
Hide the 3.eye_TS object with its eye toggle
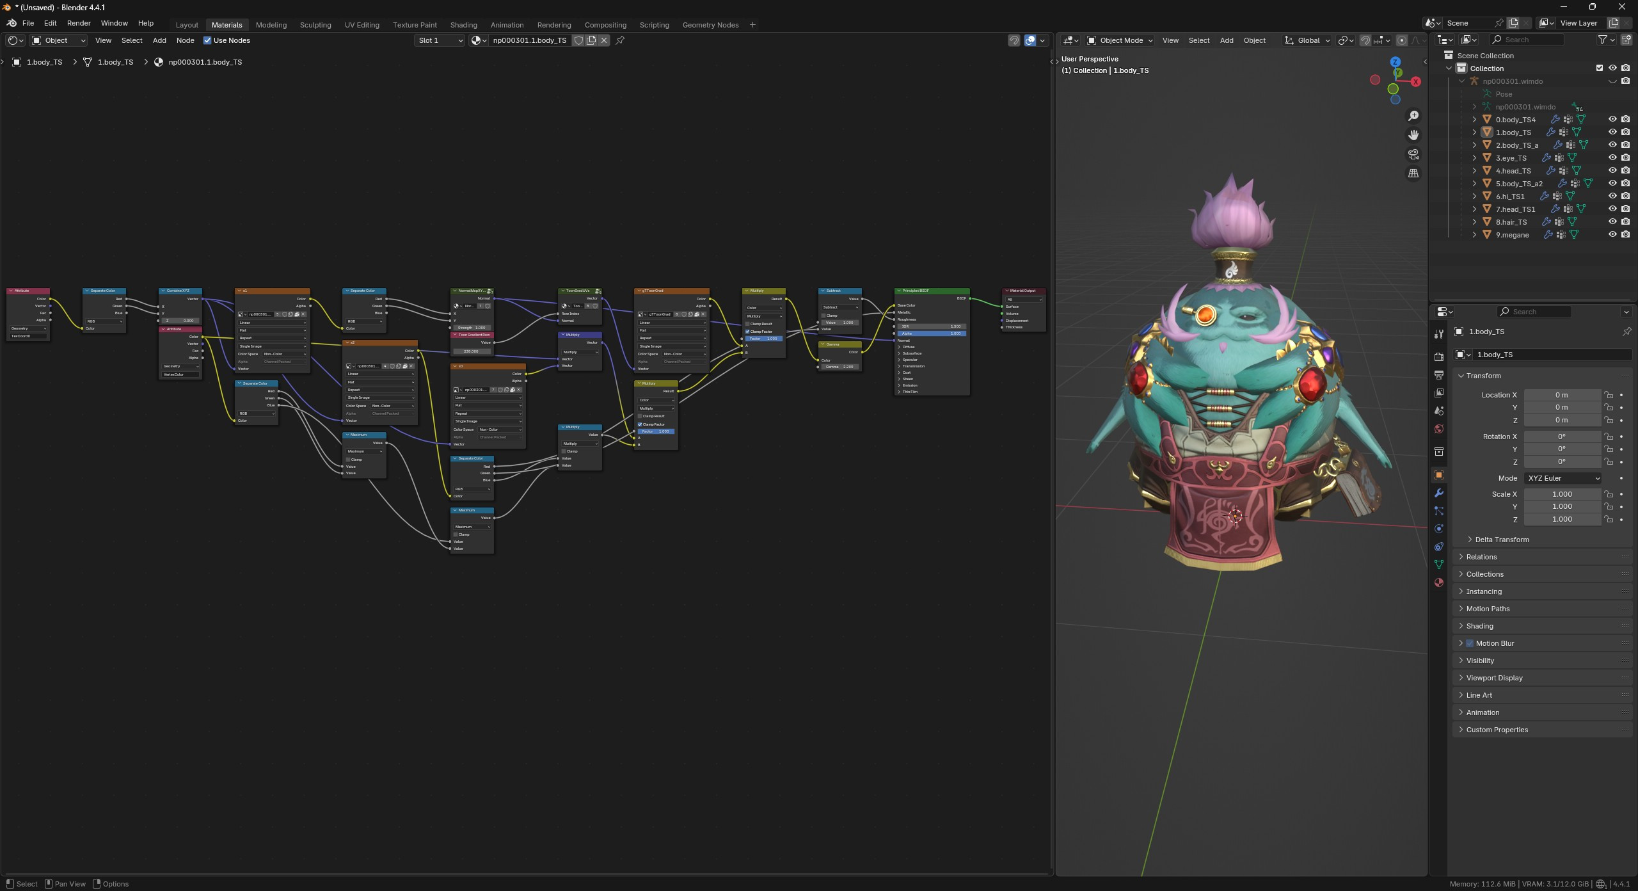pyautogui.click(x=1612, y=157)
